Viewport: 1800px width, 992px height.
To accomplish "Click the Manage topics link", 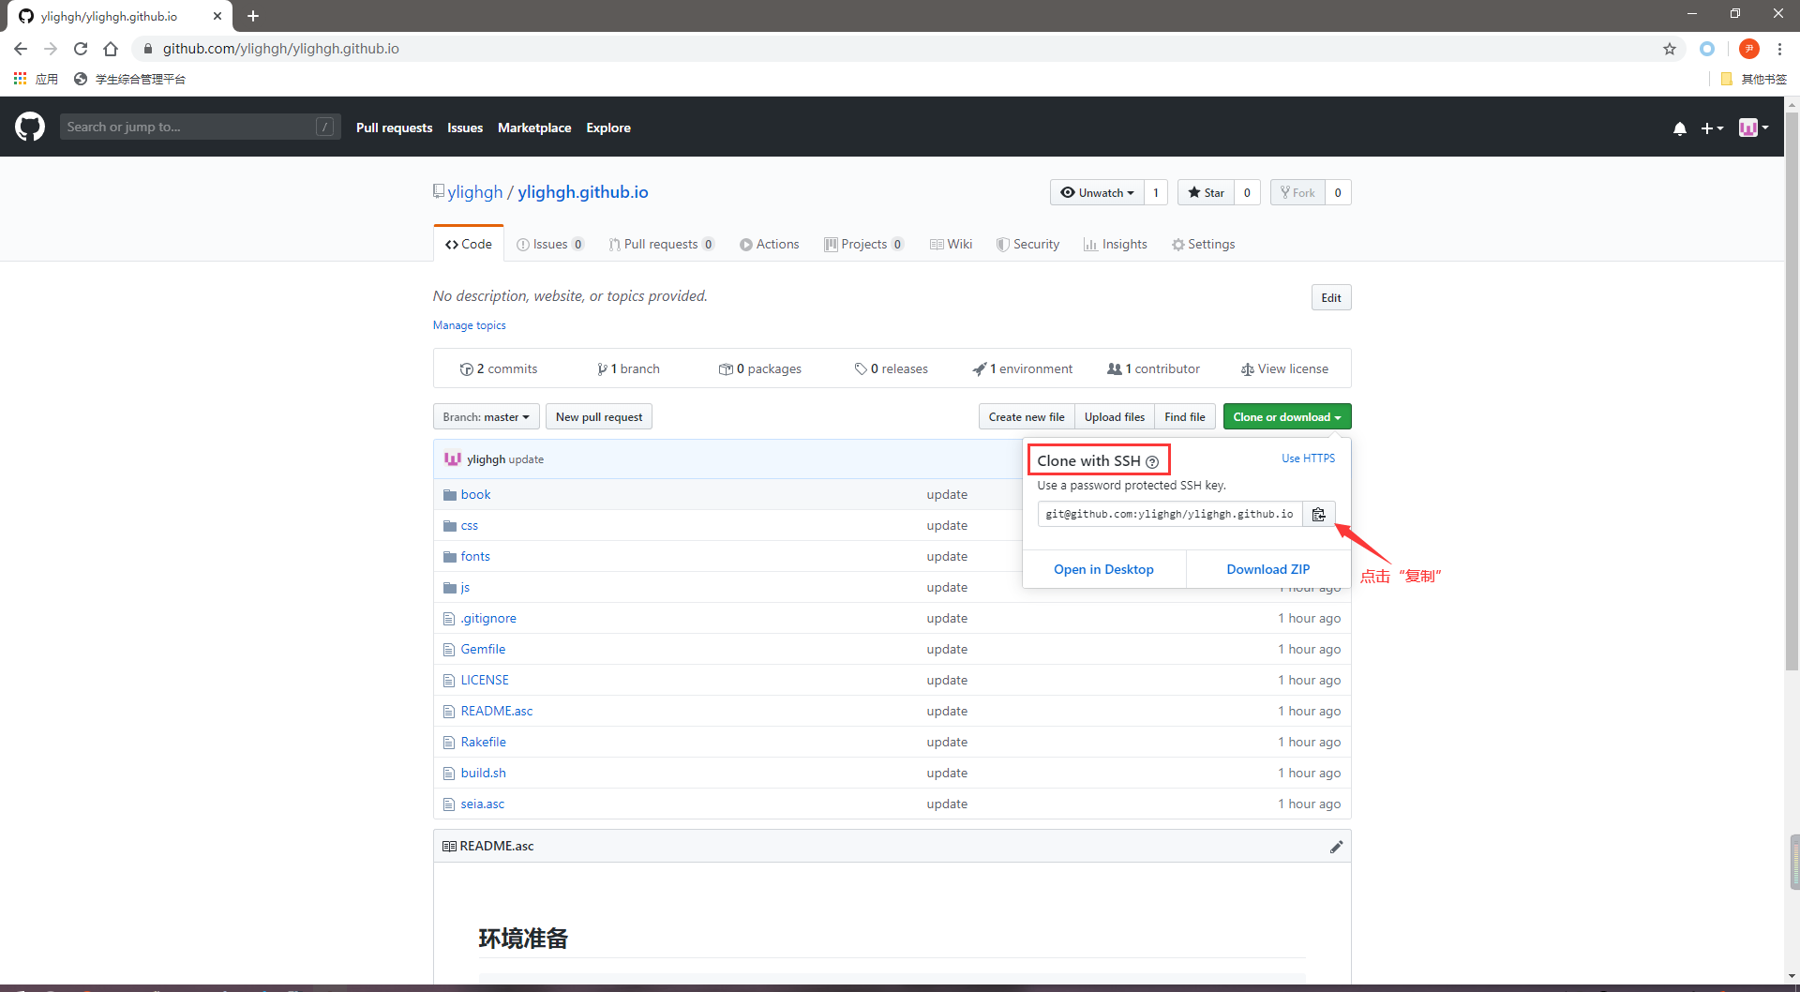I will [x=470, y=325].
